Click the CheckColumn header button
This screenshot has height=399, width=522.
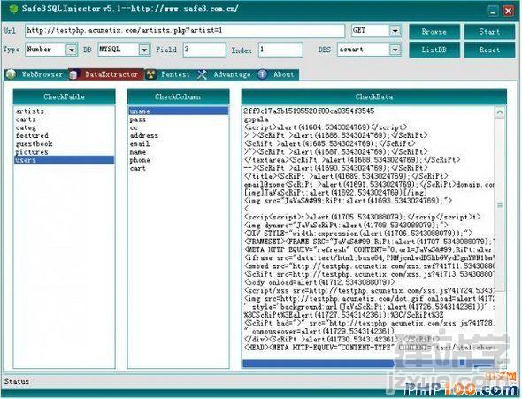[x=178, y=96]
